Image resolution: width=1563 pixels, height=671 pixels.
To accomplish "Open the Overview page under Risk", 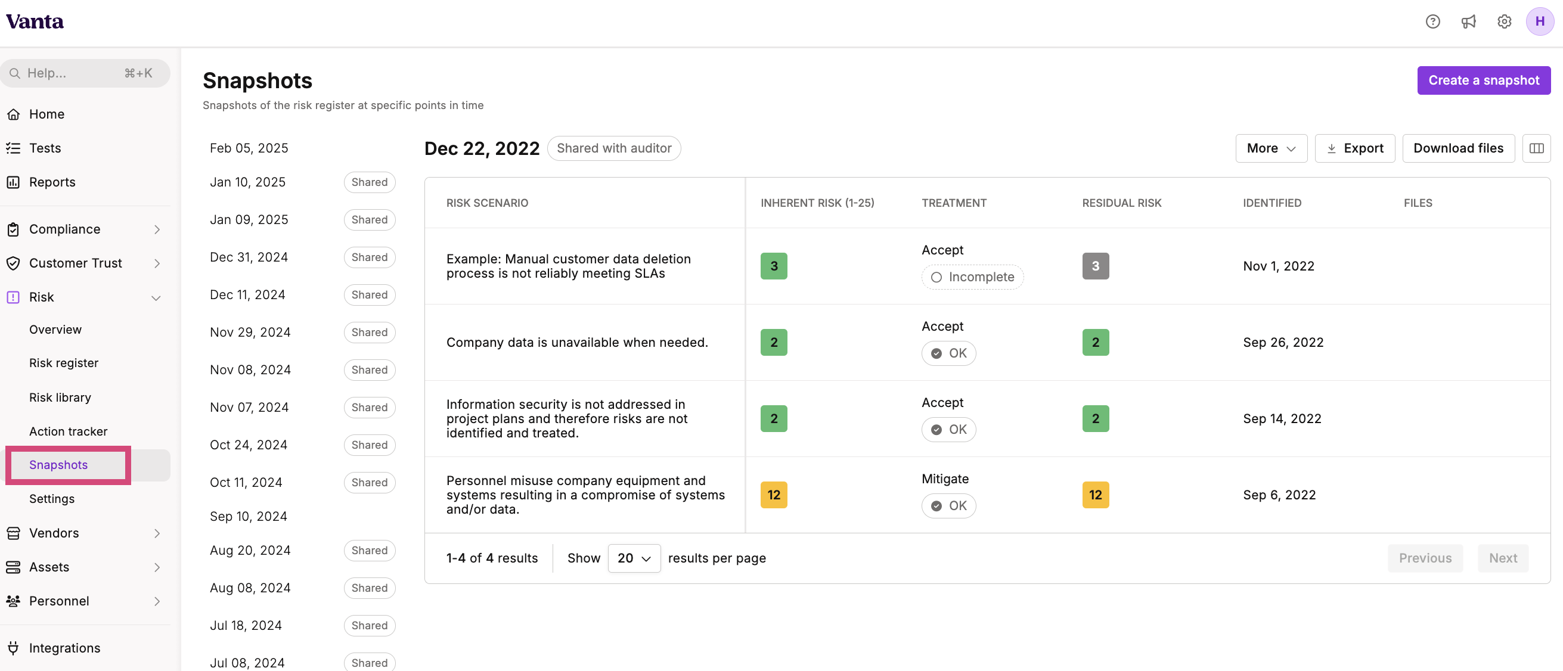I will point(55,330).
